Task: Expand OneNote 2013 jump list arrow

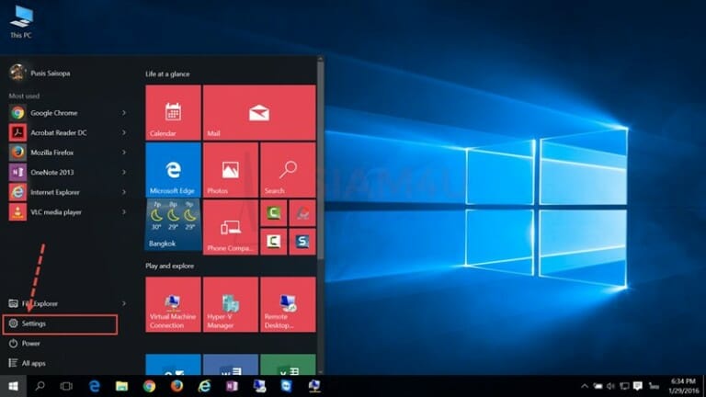Action: (x=124, y=173)
